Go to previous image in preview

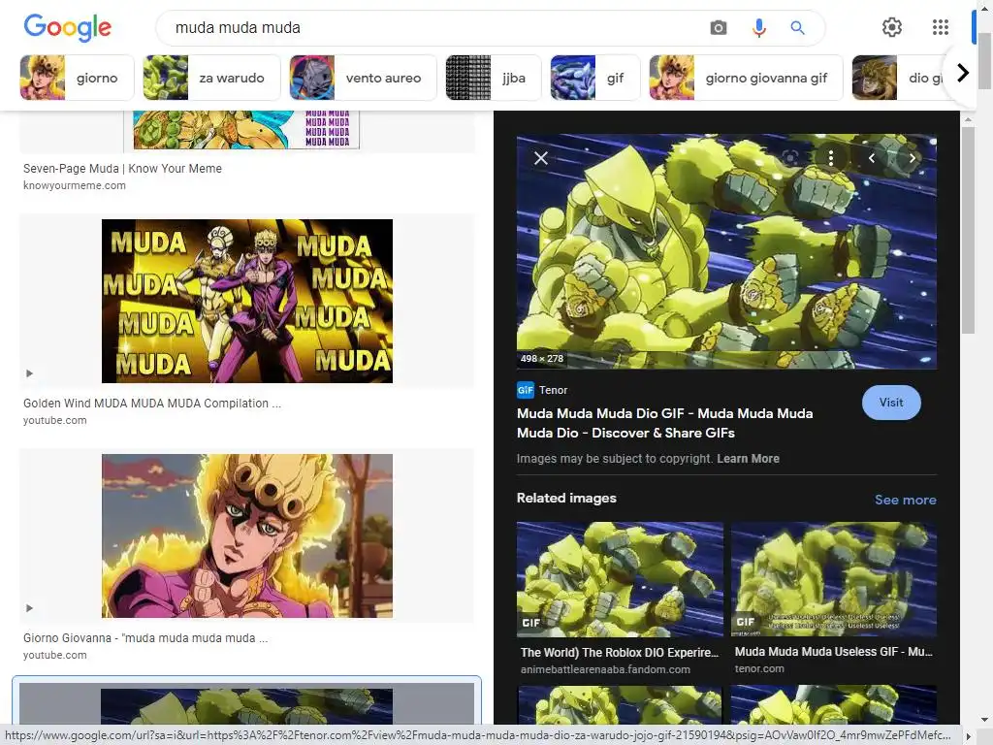coord(872,158)
